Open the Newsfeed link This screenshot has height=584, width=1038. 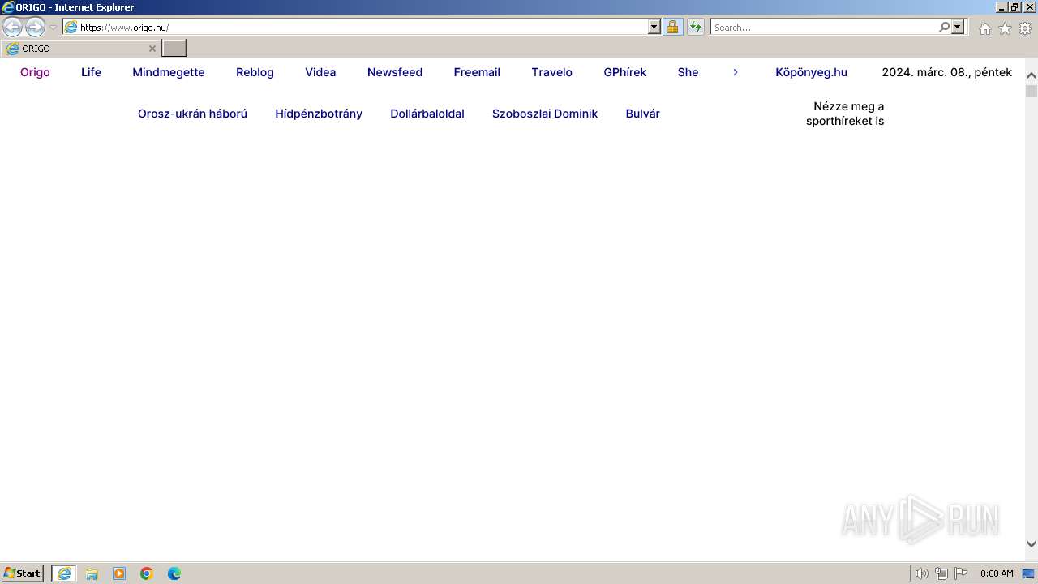(x=395, y=72)
